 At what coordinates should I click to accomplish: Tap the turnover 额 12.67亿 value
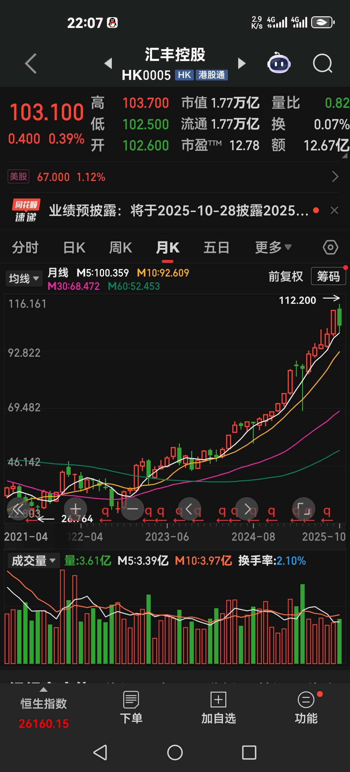[x=310, y=145]
